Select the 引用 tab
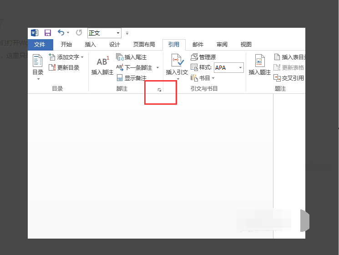 (x=174, y=45)
